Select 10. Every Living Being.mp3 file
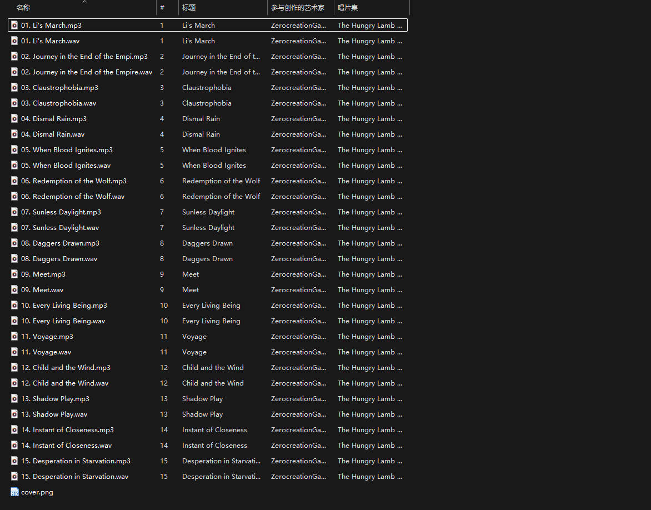The image size is (651, 510). [69, 305]
